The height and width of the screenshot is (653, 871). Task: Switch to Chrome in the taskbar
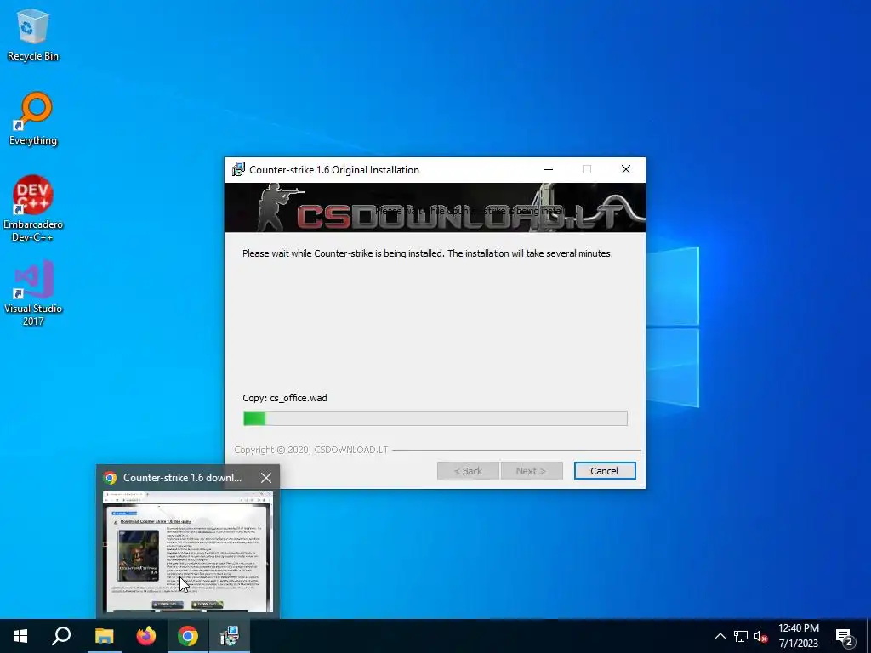click(188, 636)
